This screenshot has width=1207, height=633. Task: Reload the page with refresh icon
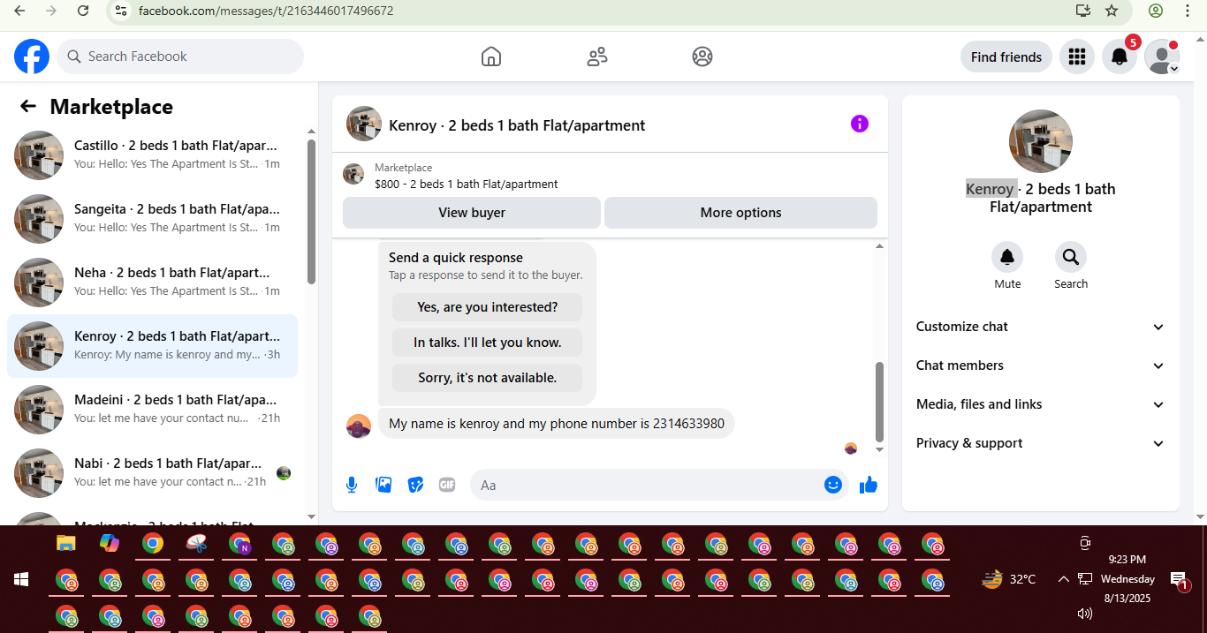tap(83, 11)
